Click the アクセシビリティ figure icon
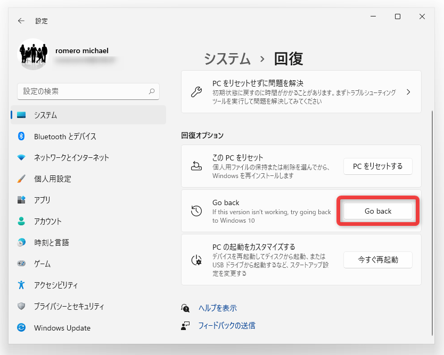 (21, 285)
